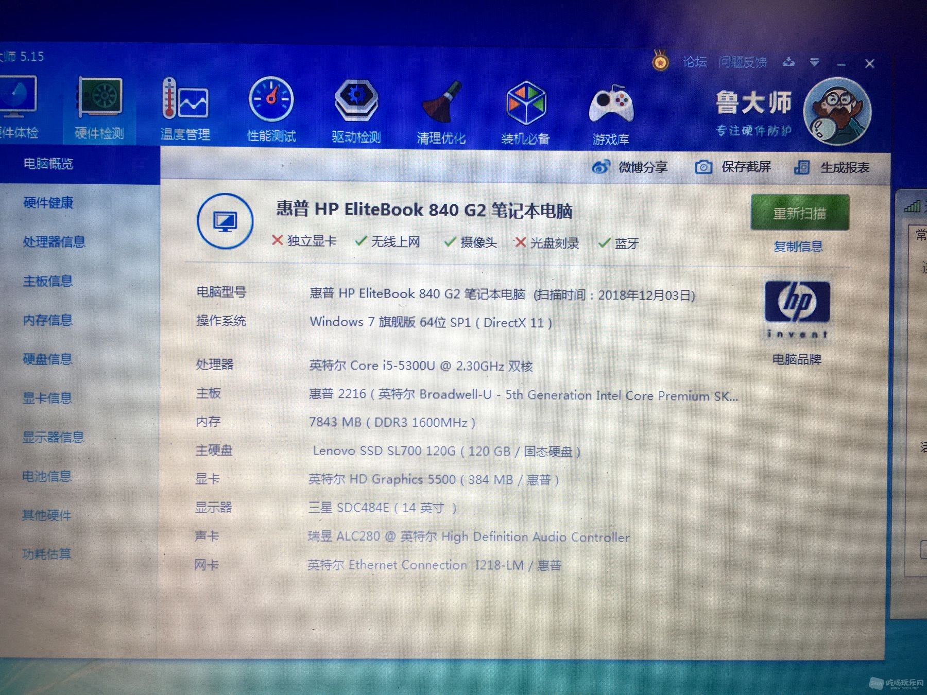927x695 pixels.
Task: Click the 光盘刻录 status indicator
Action: (x=547, y=242)
